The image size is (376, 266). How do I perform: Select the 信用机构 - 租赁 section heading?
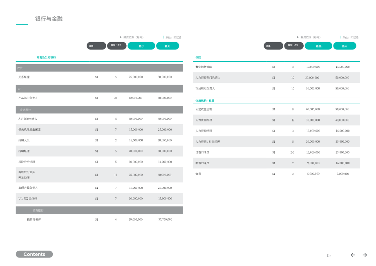(x=205, y=101)
